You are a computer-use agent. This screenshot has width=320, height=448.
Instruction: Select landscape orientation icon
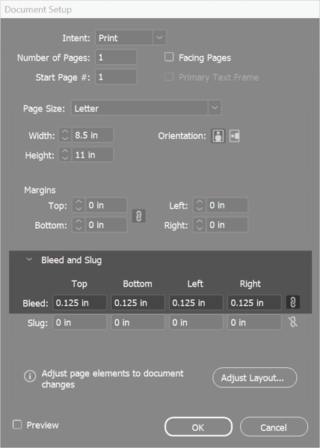click(234, 135)
